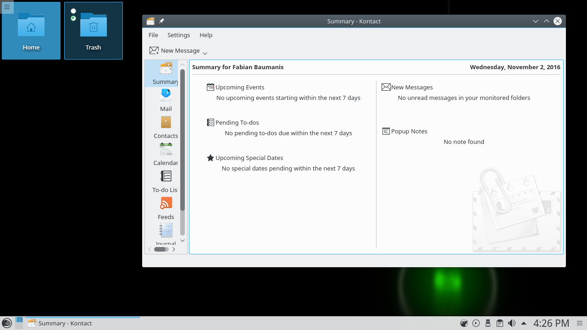Click the New Message button
Image resolution: width=587 pixels, height=330 pixels.
pos(175,50)
